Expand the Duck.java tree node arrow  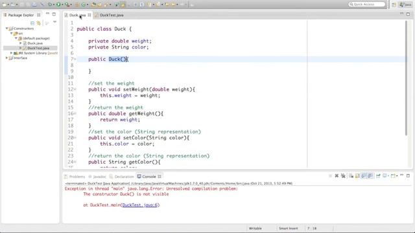click(x=21, y=43)
